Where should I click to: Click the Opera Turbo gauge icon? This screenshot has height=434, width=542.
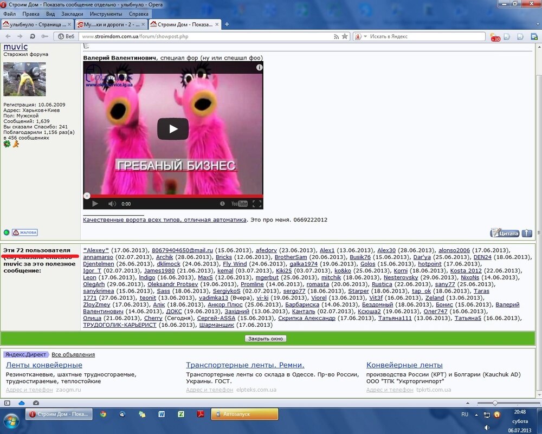[36, 403]
